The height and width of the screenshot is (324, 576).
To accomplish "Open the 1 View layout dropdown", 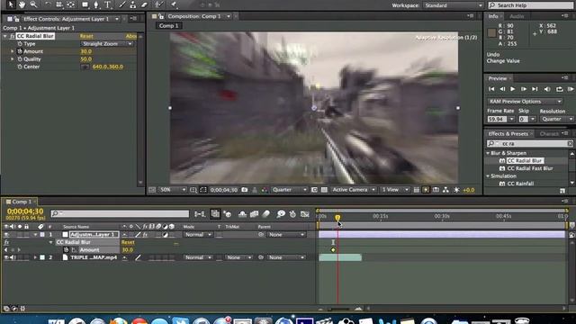I will (x=394, y=190).
